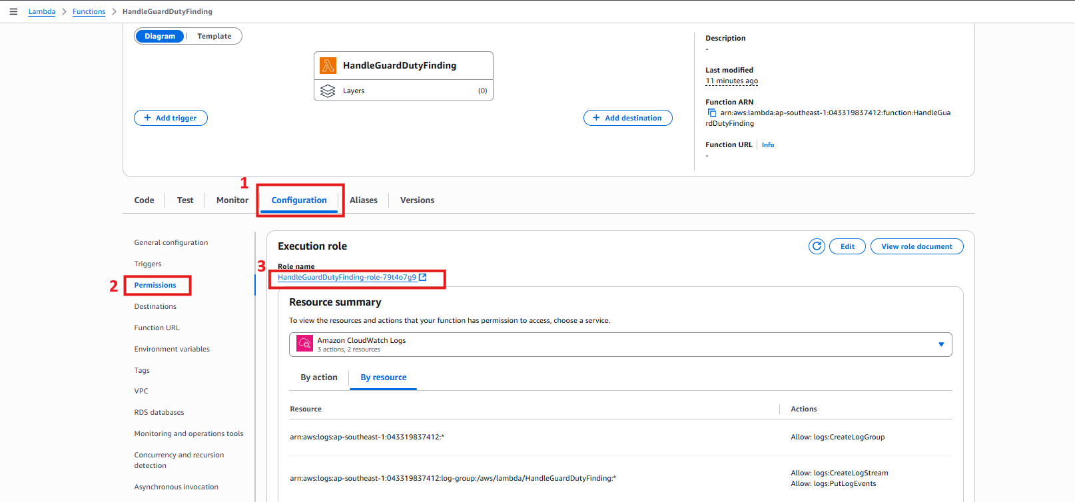Click Add trigger button
1075x502 pixels.
point(171,118)
